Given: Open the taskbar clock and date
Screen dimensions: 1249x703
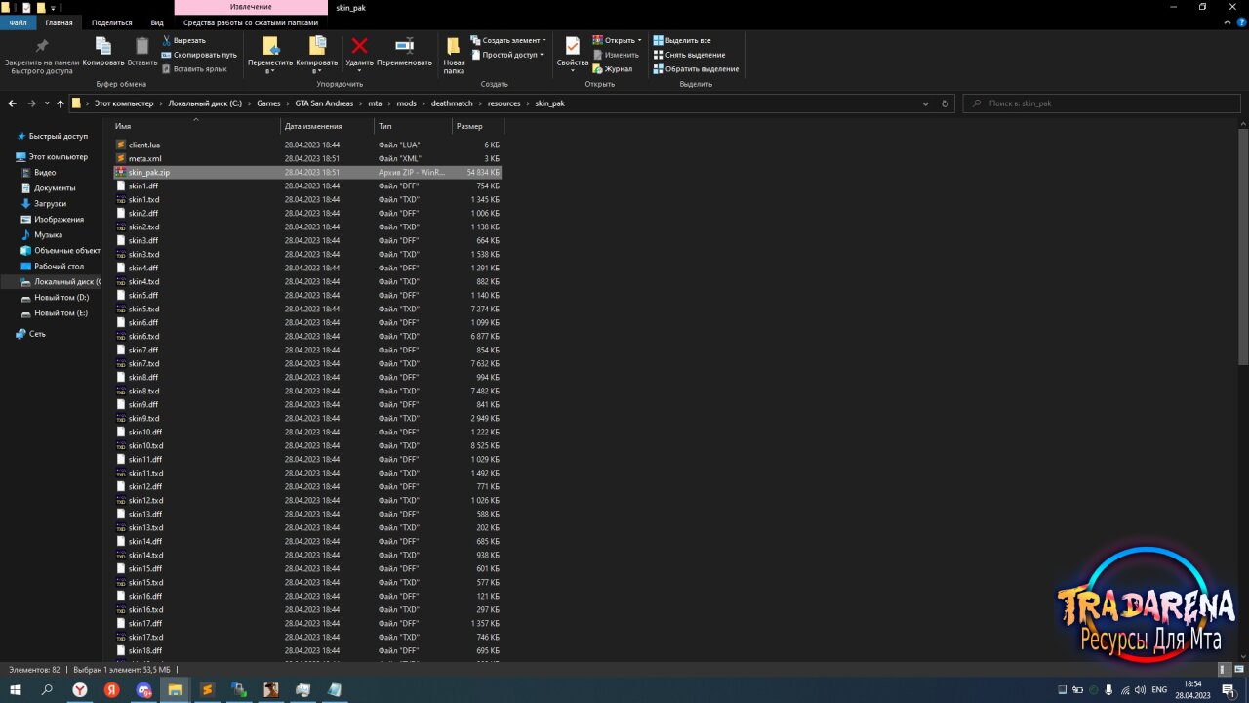Looking at the screenshot, I should pos(1192,690).
